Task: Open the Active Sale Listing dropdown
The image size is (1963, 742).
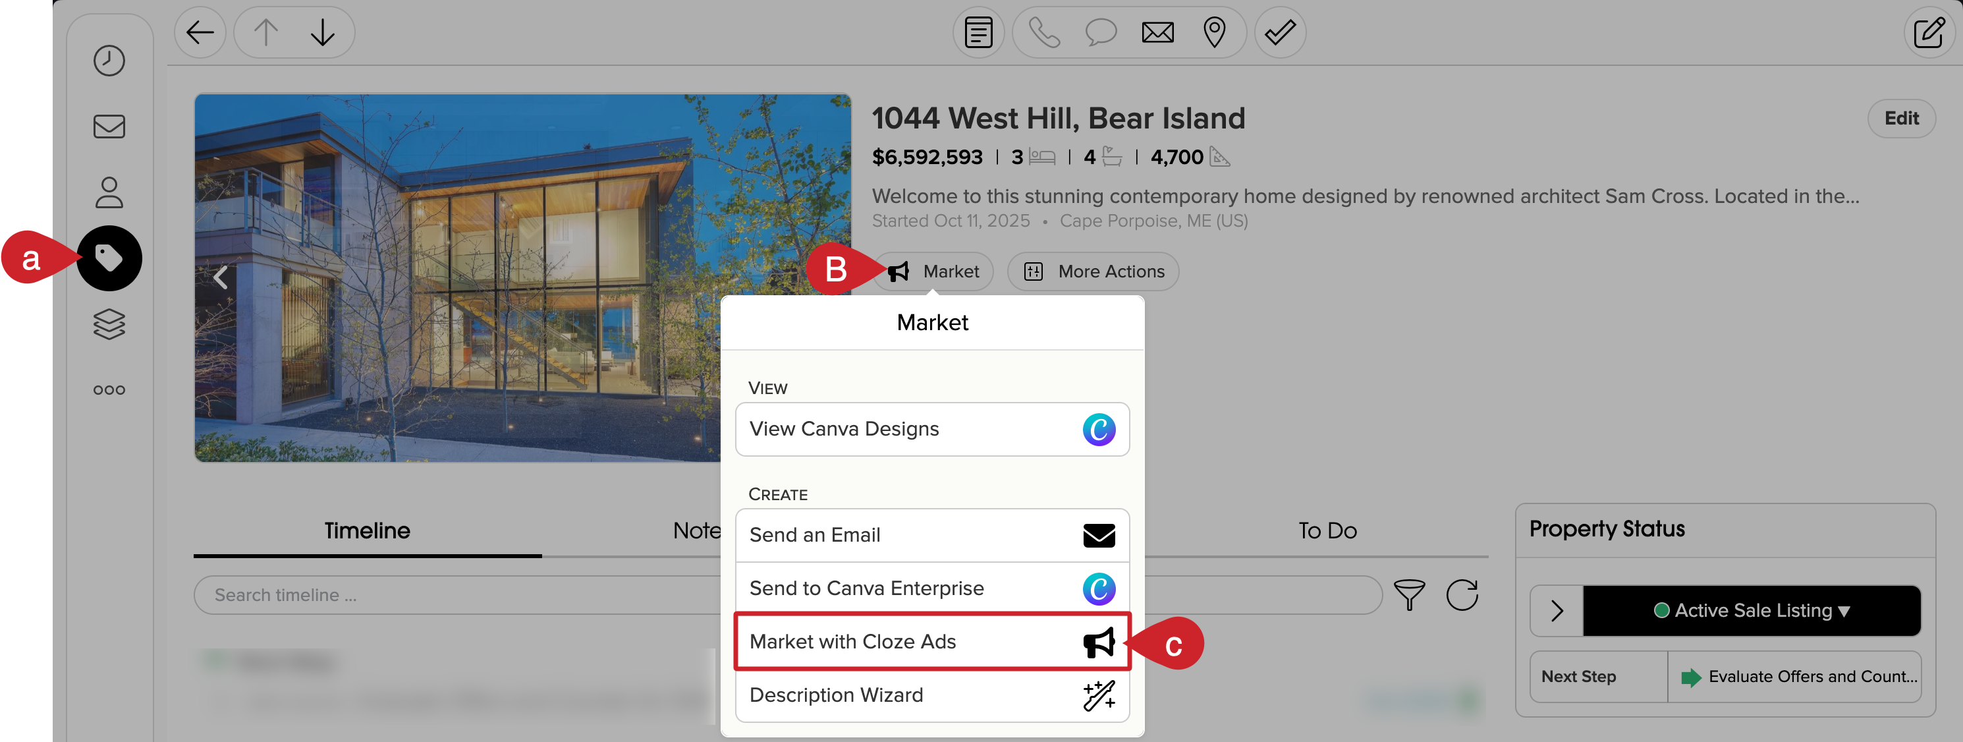Action: [x=1751, y=611]
